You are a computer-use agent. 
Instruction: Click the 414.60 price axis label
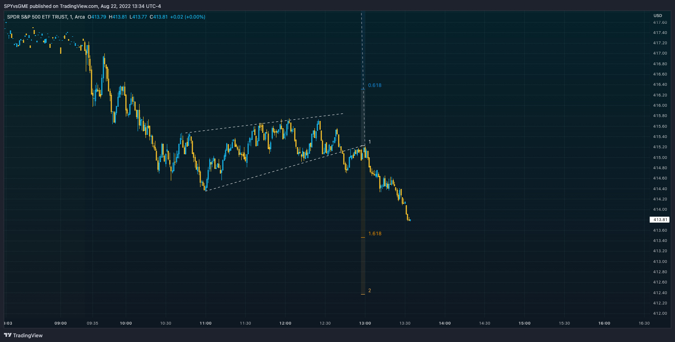click(x=660, y=178)
